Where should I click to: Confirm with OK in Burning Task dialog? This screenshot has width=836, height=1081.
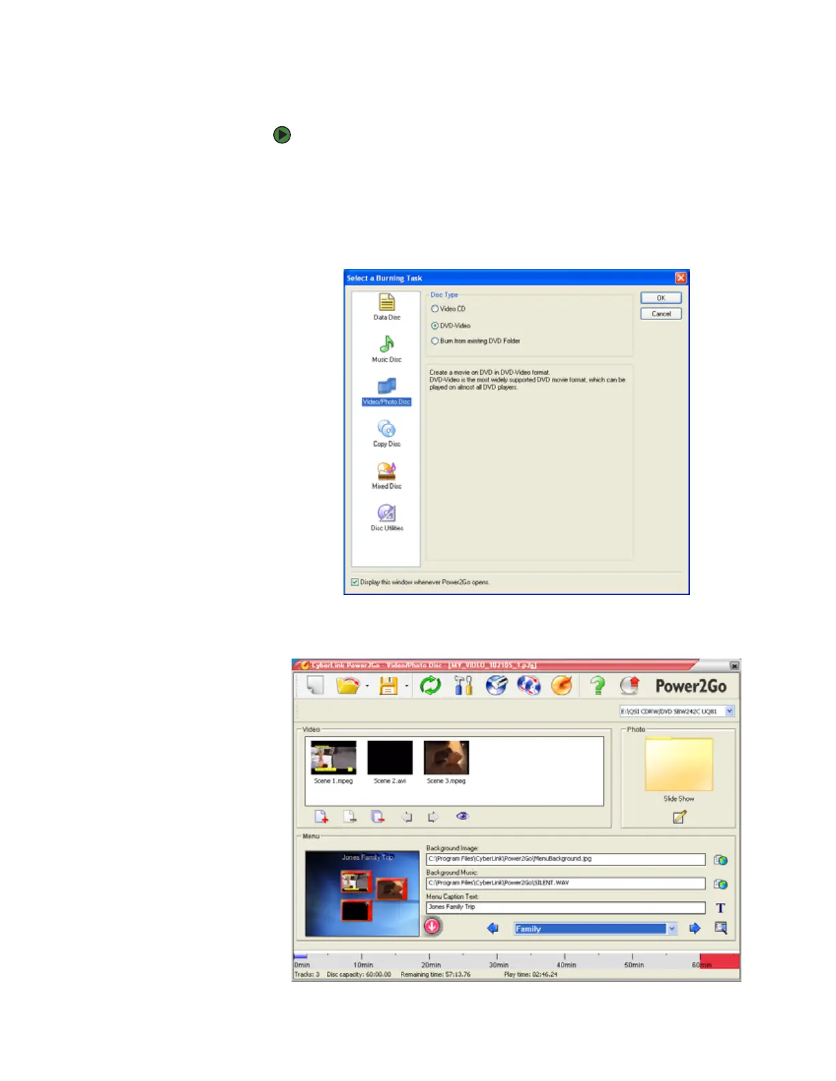[x=660, y=298]
